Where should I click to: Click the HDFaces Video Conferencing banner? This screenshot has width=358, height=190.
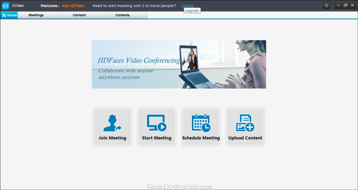179,64
